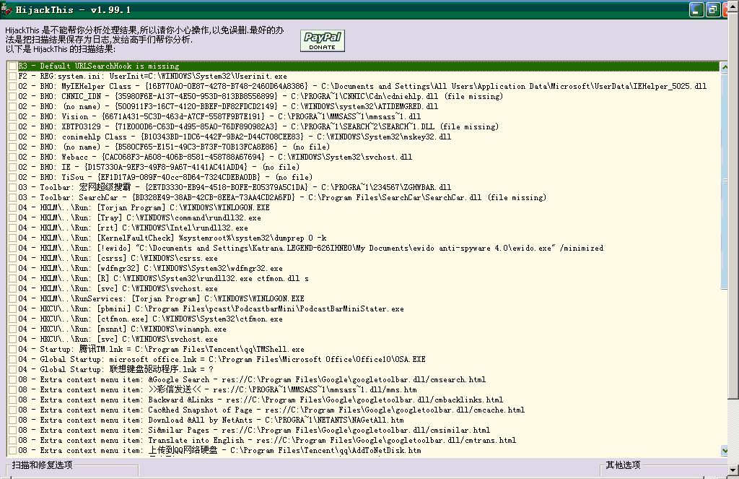Check the Download &All by NetAnts entry
The image size is (739, 479).
(x=13, y=420)
